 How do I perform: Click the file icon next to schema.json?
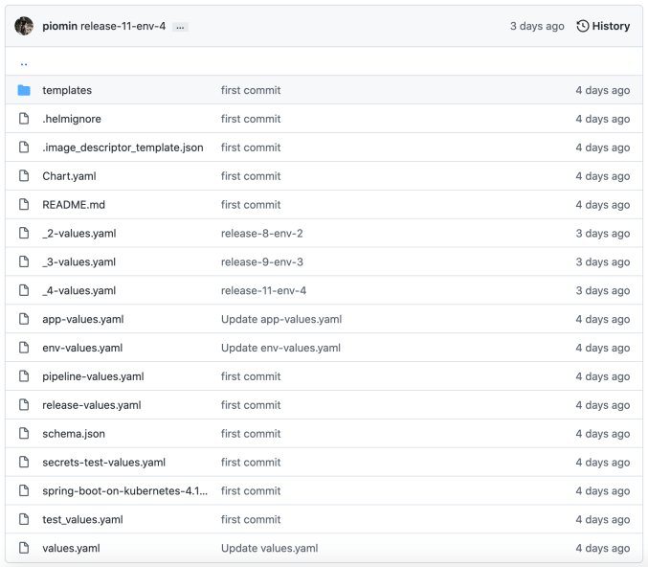click(x=24, y=434)
